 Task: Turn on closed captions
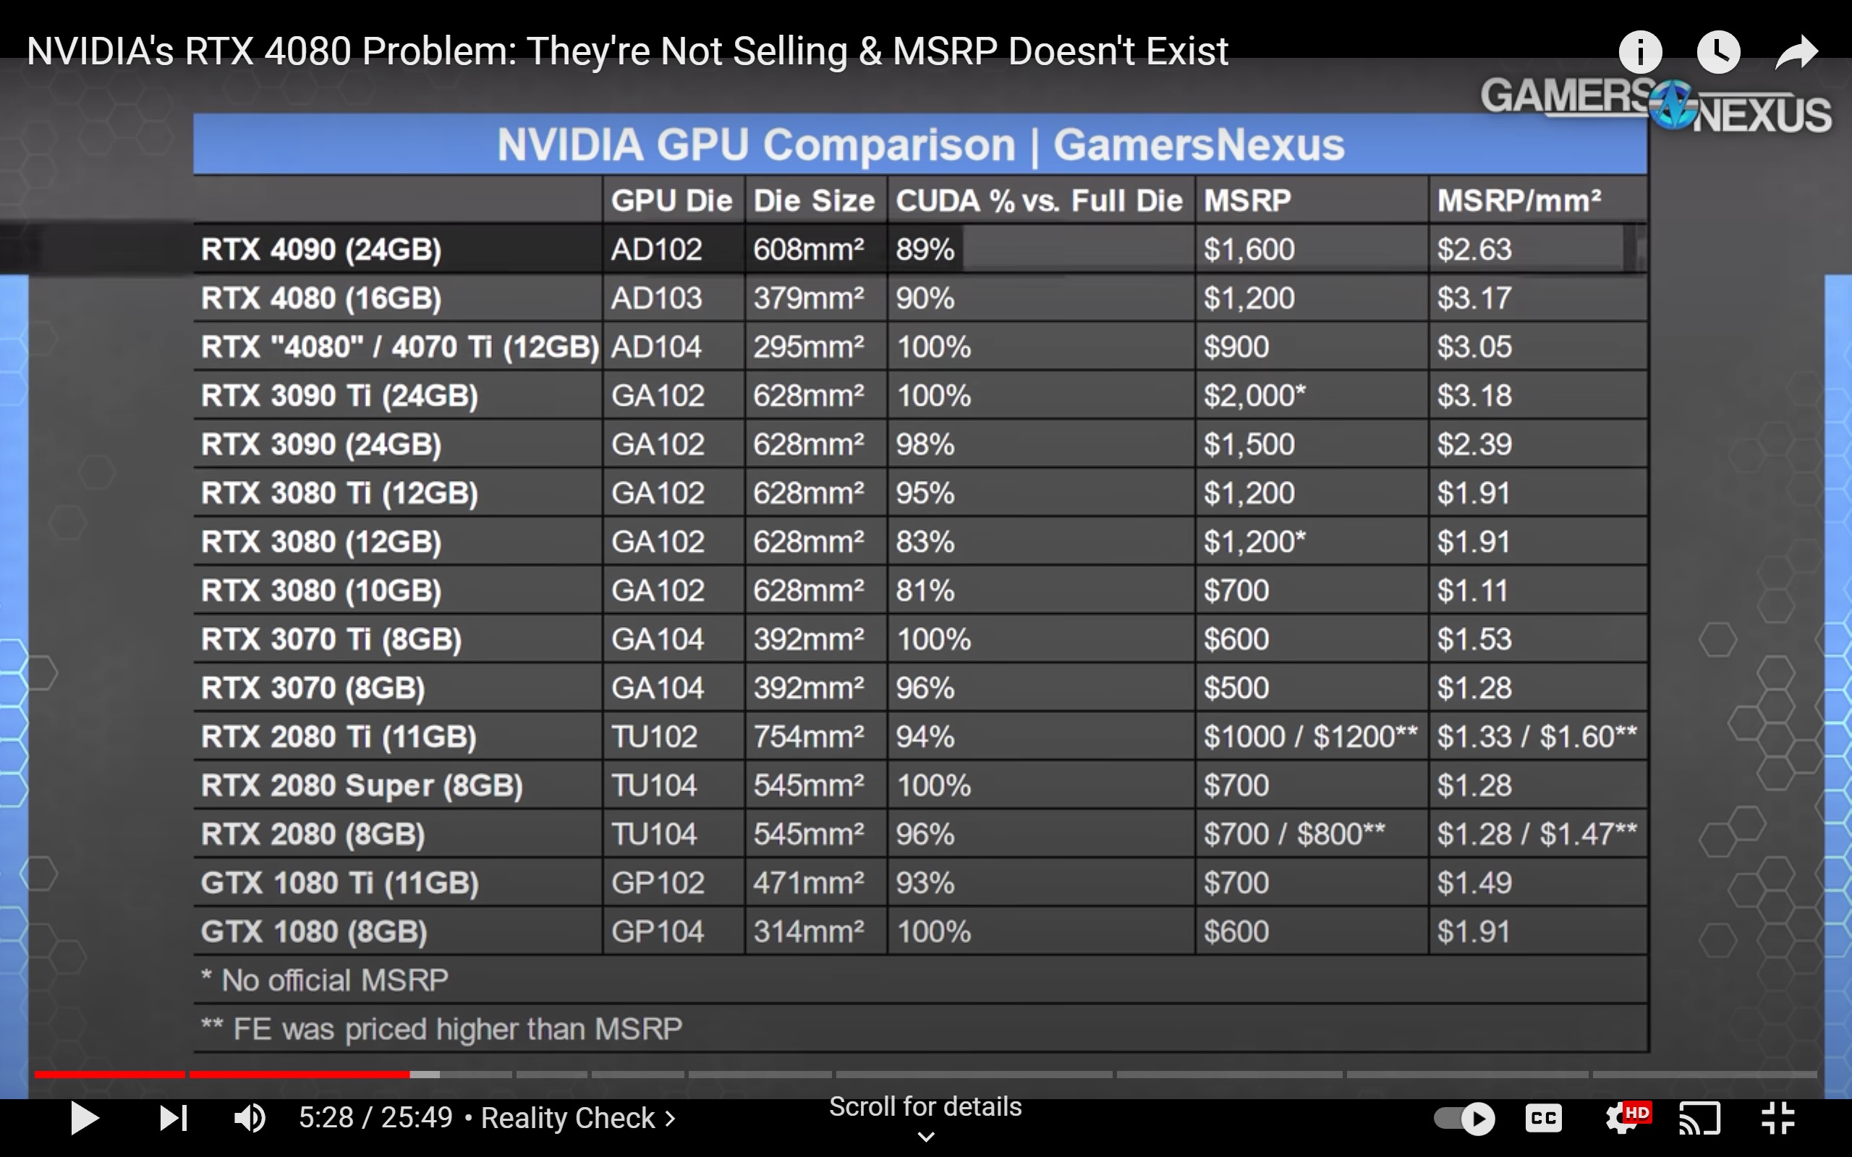[1543, 1118]
